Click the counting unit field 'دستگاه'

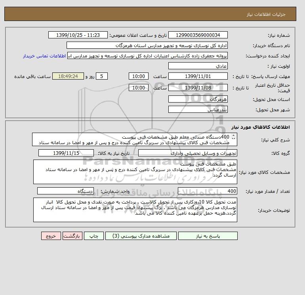[x=65, y=191]
